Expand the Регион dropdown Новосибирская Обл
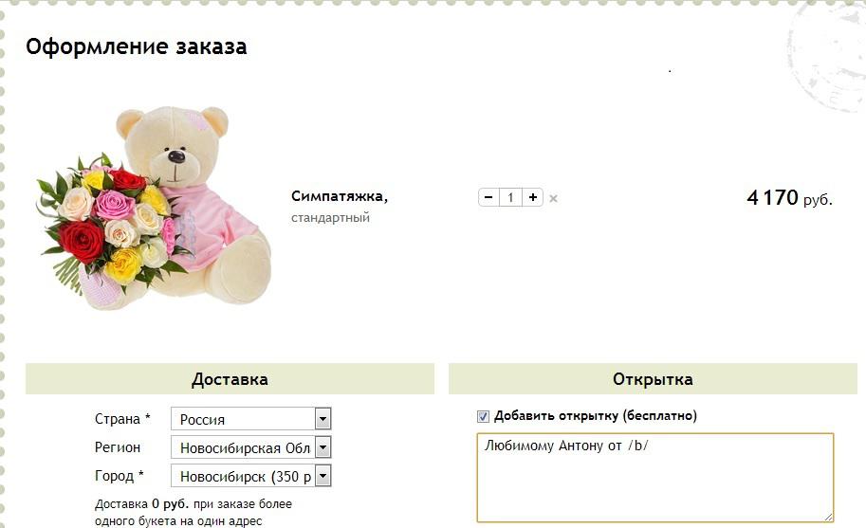Image resolution: width=866 pixels, height=528 pixels. click(x=250, y=447)
